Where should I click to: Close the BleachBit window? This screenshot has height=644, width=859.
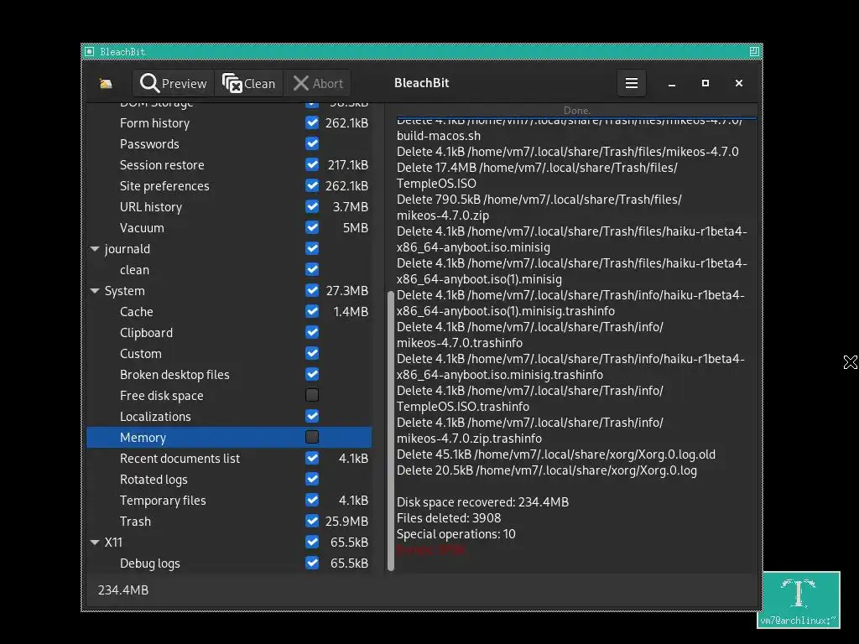click(739, 83)
